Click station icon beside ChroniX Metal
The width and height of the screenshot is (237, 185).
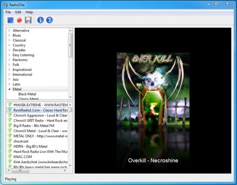[x=10, y=131]
